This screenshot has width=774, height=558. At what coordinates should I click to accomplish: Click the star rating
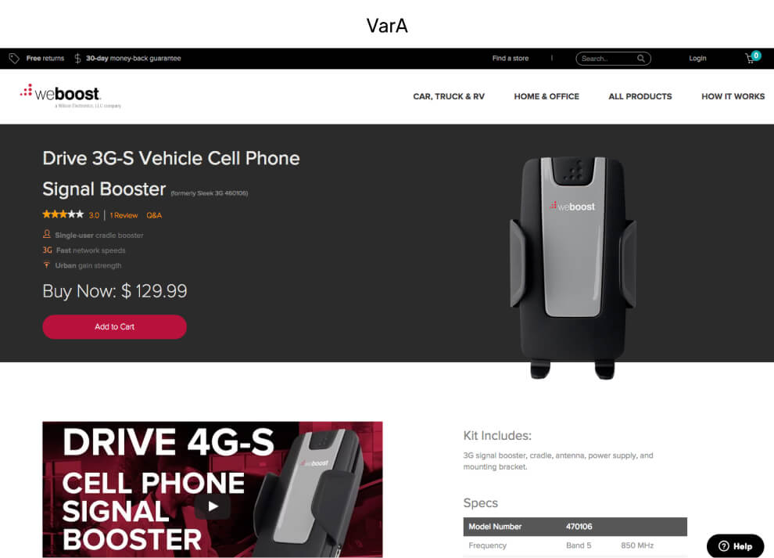[x=63, y=214]
